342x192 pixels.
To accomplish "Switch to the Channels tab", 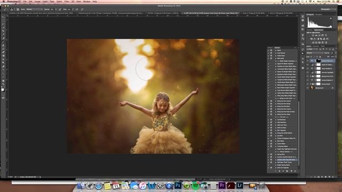I will pyautogui.click(x=316, y=46).
